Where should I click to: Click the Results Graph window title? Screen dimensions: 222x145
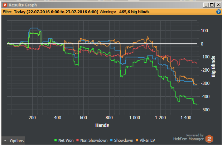[23, 5]
